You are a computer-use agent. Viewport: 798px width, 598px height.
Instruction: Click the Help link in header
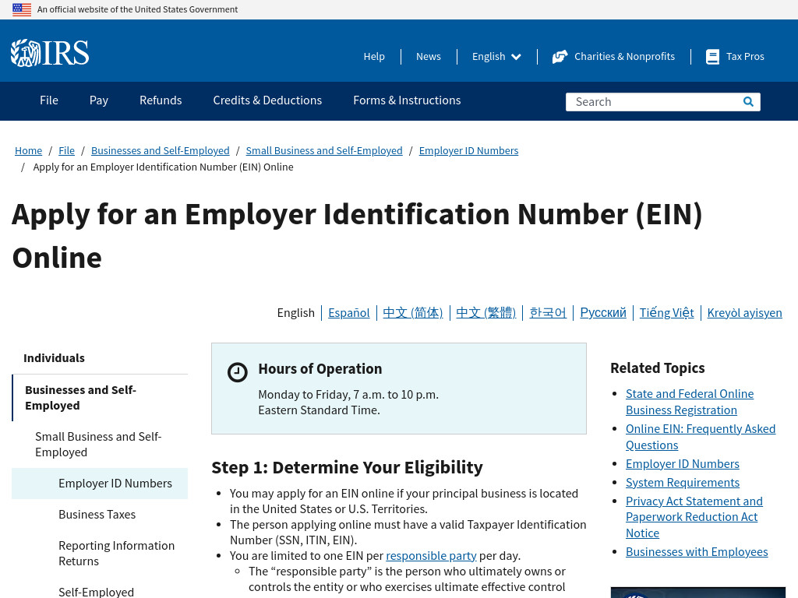click(374, 56)
